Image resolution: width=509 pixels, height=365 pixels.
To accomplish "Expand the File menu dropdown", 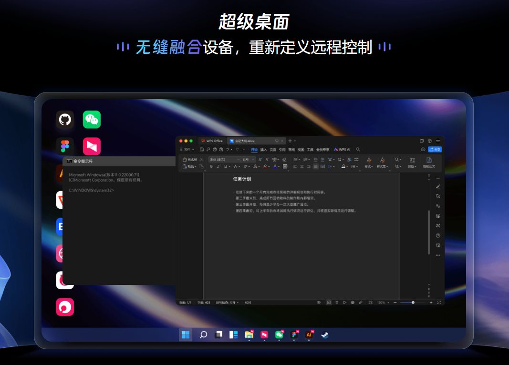I will click(x=187, y=150).
